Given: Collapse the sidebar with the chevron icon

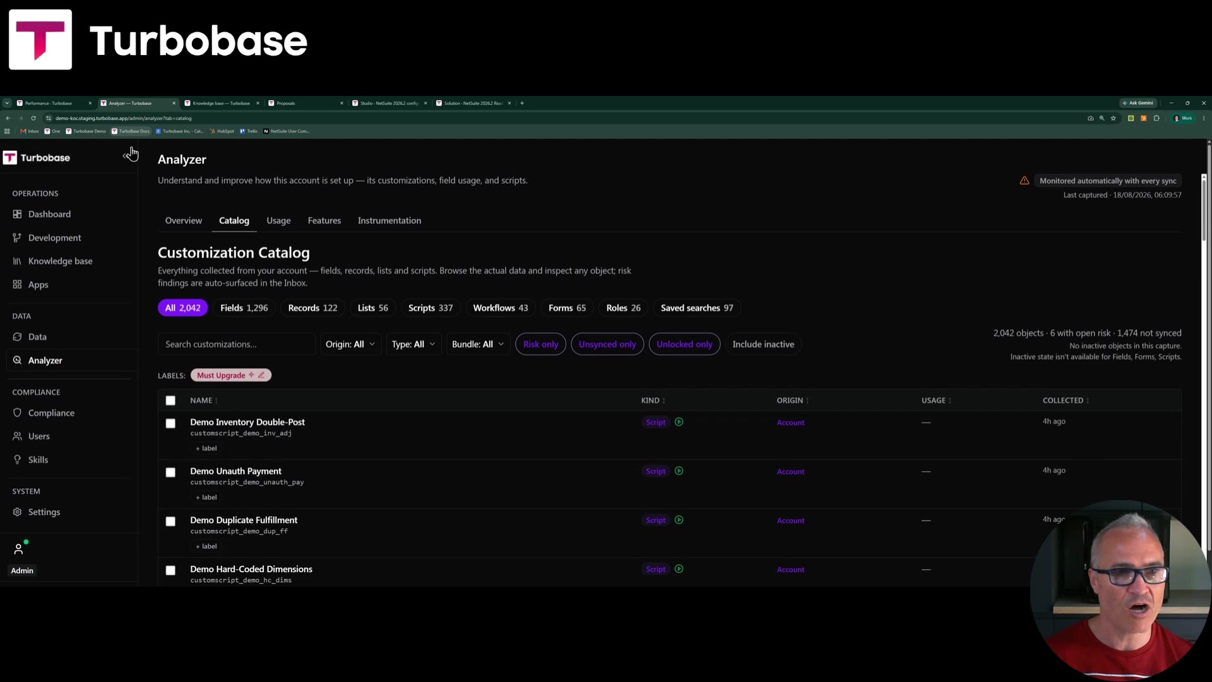Looking at the screenshot, I should 125,157.
